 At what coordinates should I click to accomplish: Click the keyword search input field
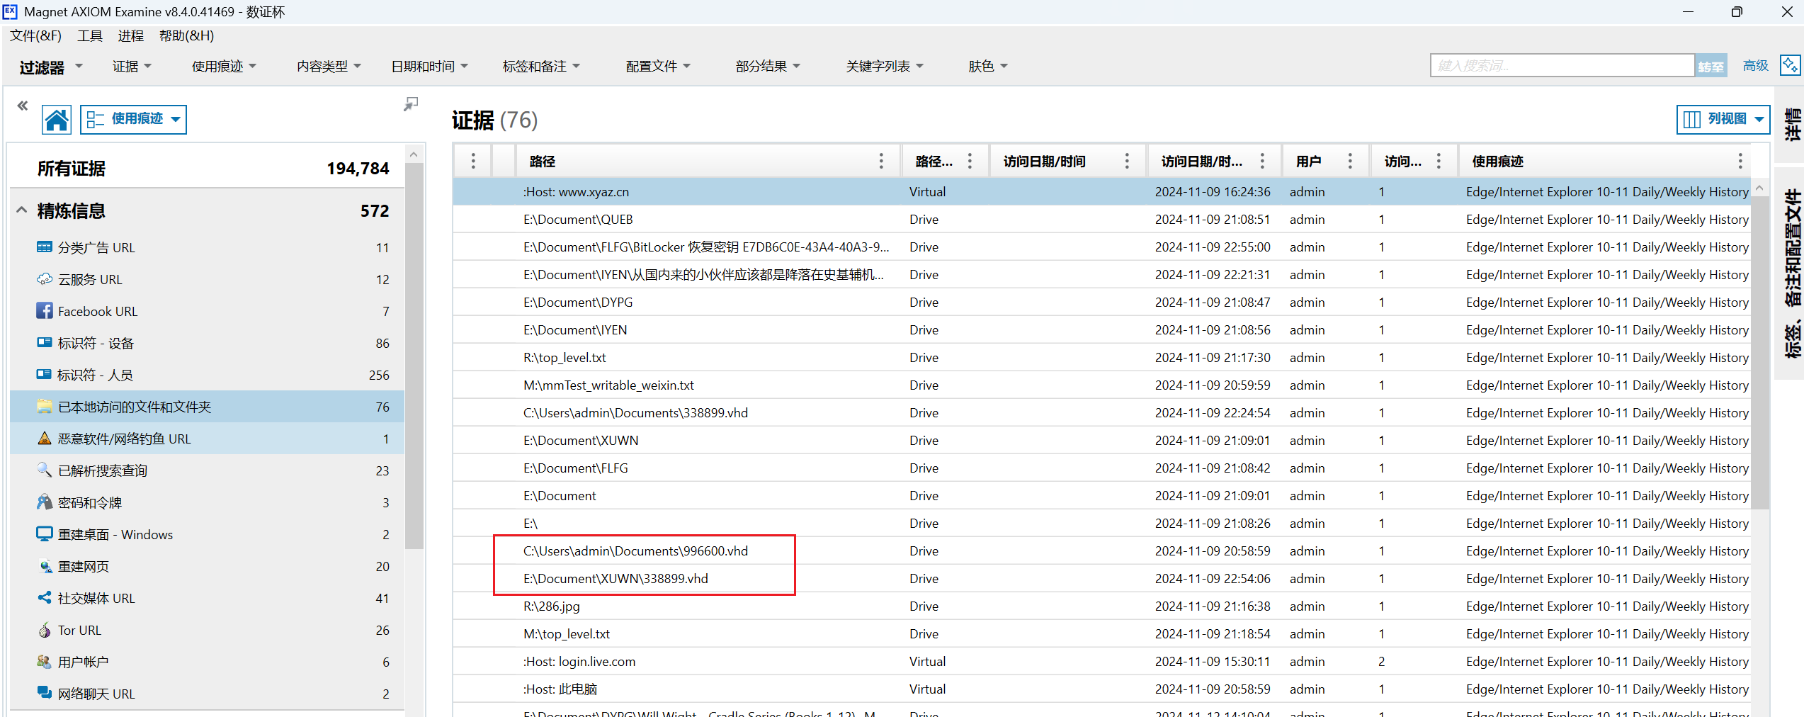(1562, 66)
